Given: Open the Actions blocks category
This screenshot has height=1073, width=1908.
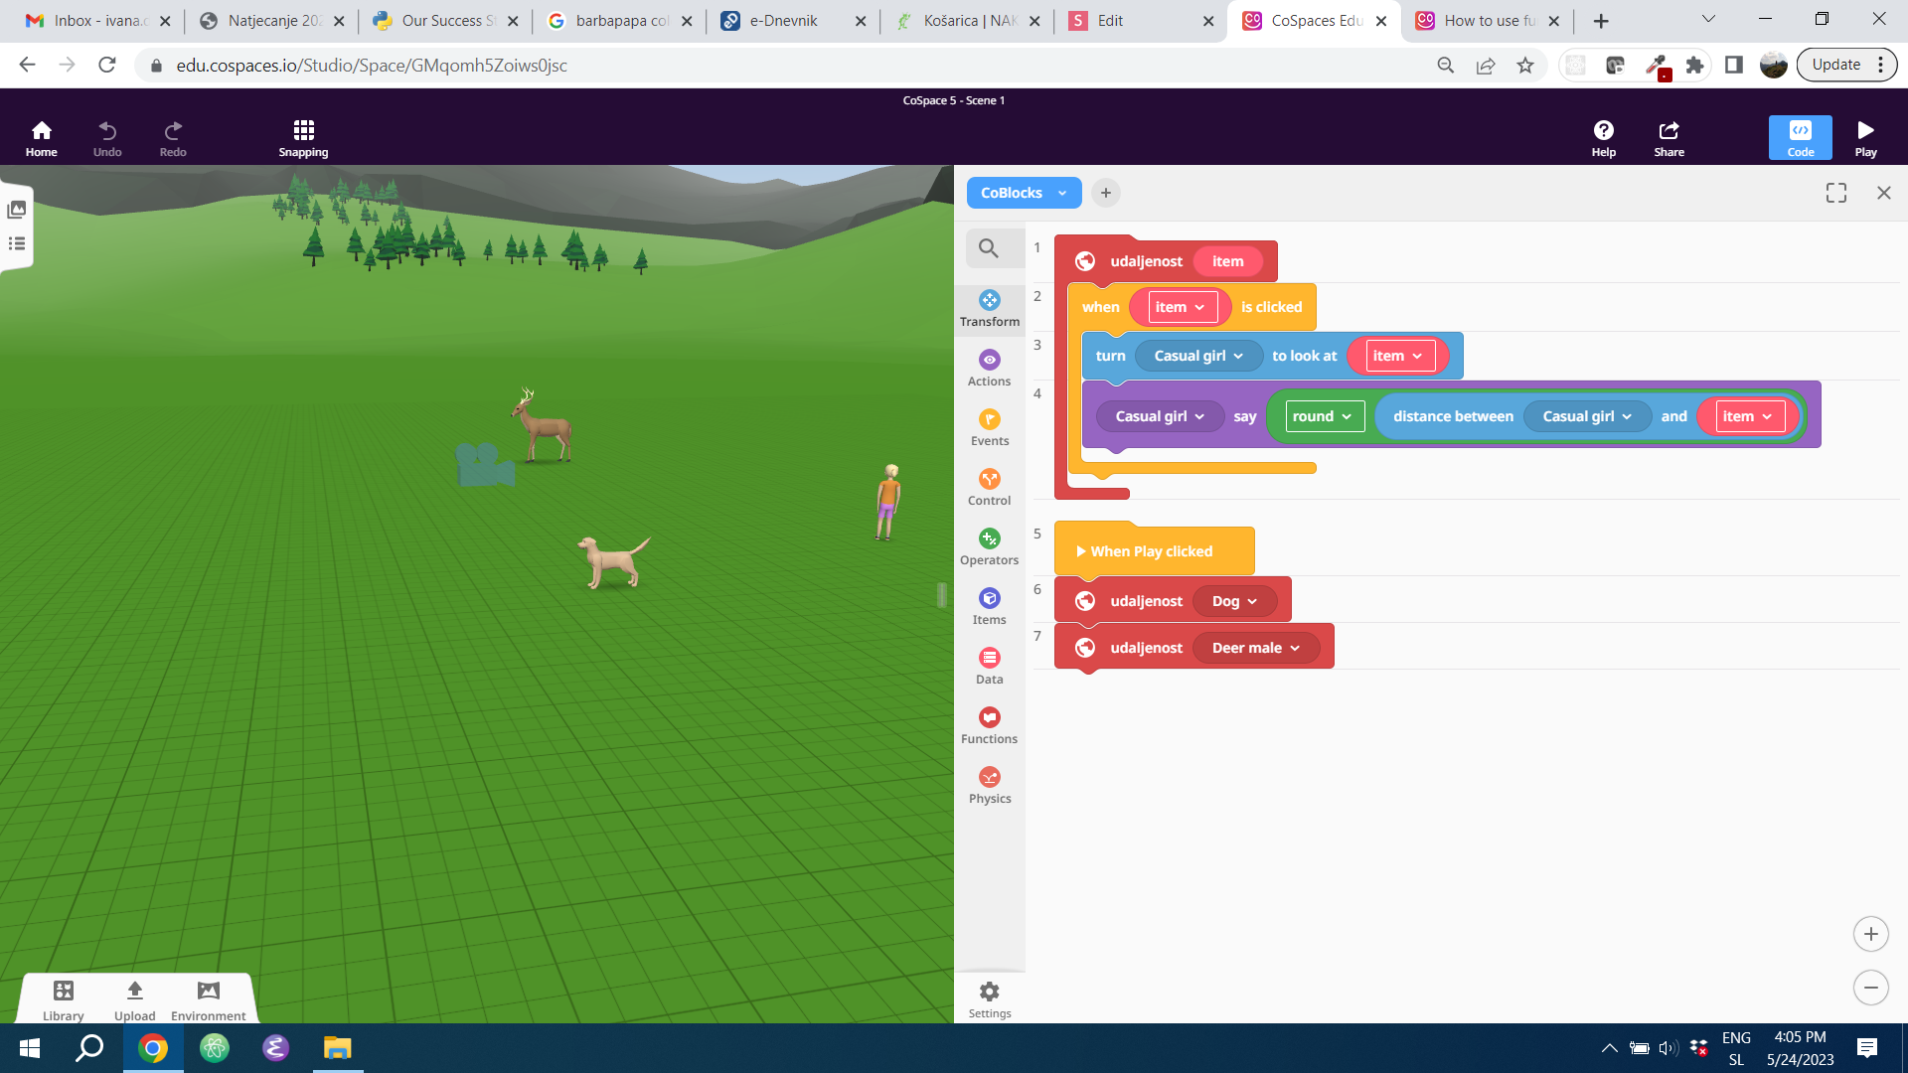Looking at the screenshot, I should coord(989,368).
